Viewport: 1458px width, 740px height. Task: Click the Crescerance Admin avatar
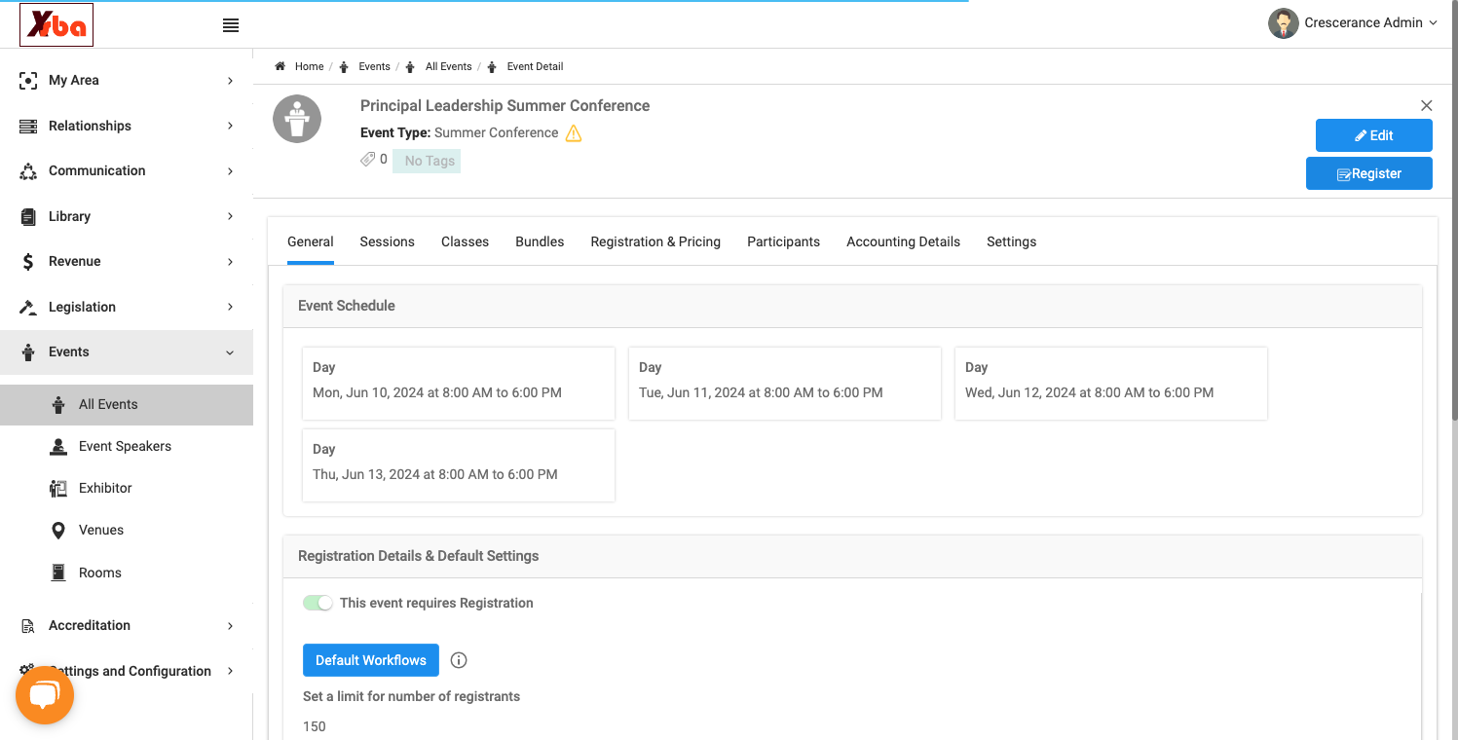point(1283,23)
